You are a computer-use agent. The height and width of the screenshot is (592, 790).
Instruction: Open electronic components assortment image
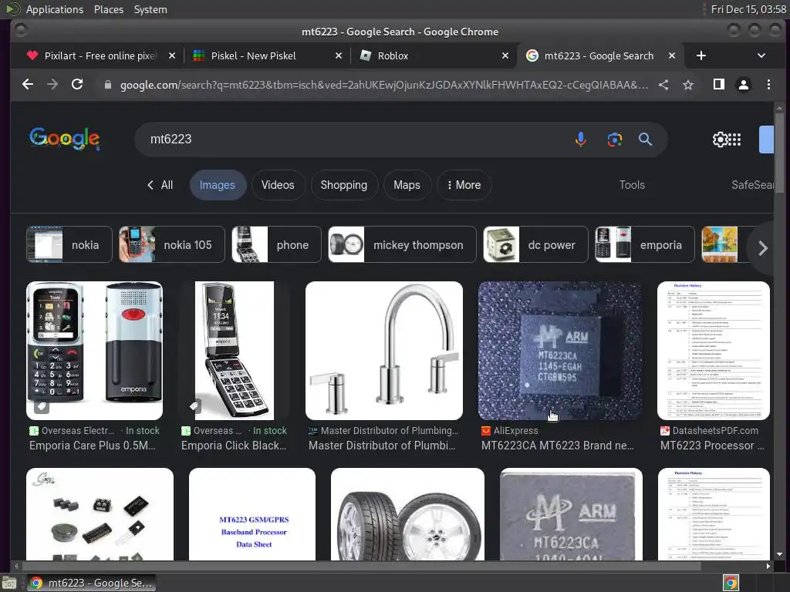[100, 514]
